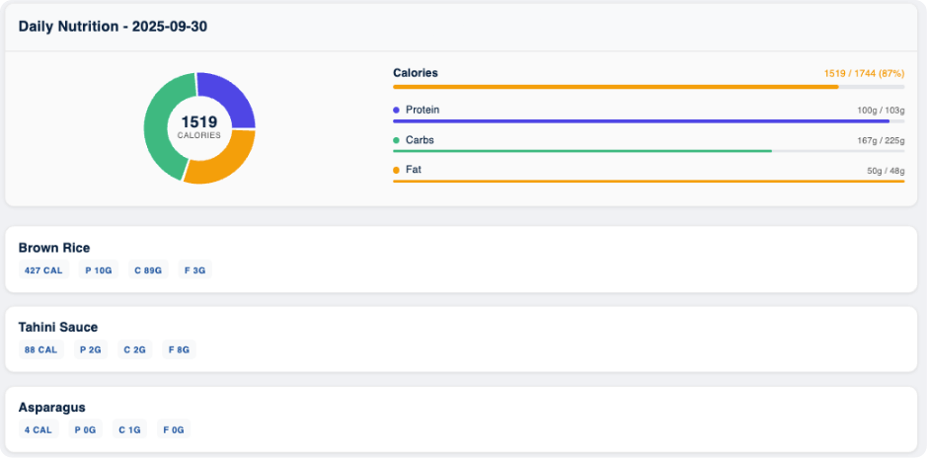
Task: Click the 1519 / 1744 (87%) calorie total
Action: point(864,74)
